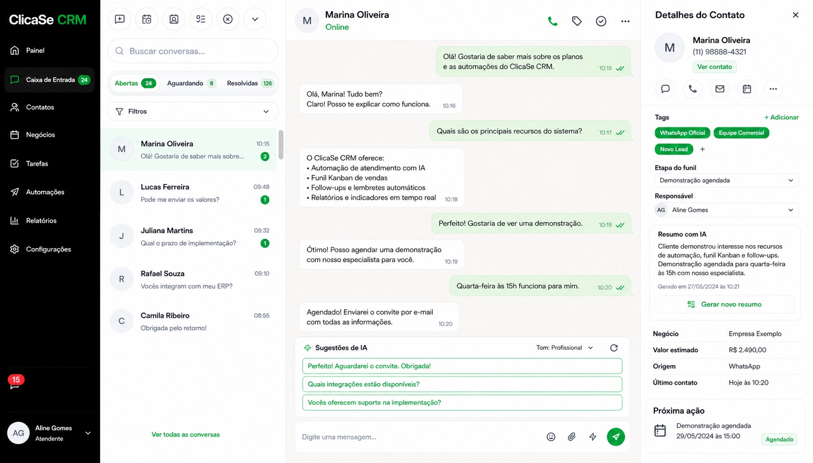Click the Agendado status badge

(779, 440)
